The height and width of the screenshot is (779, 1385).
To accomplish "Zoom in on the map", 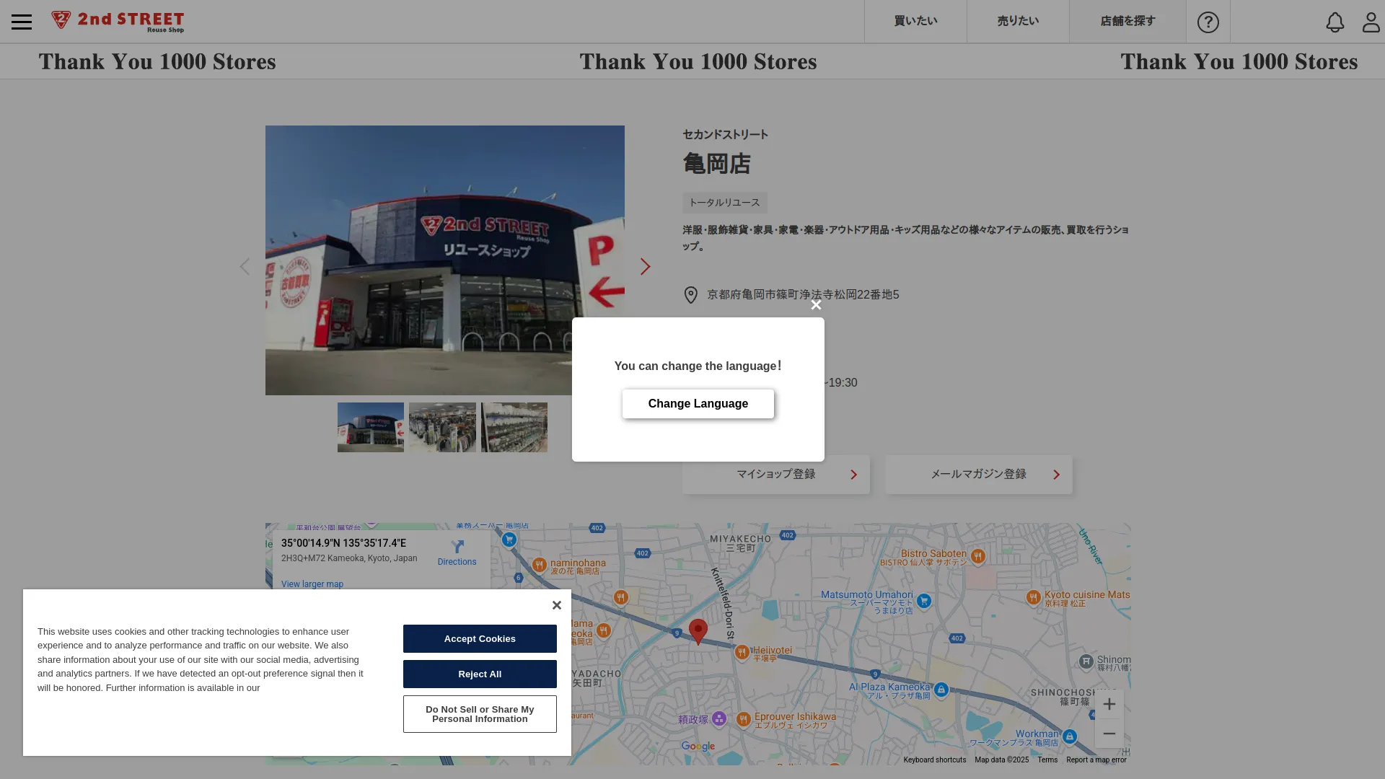I will click(1109, 704).
